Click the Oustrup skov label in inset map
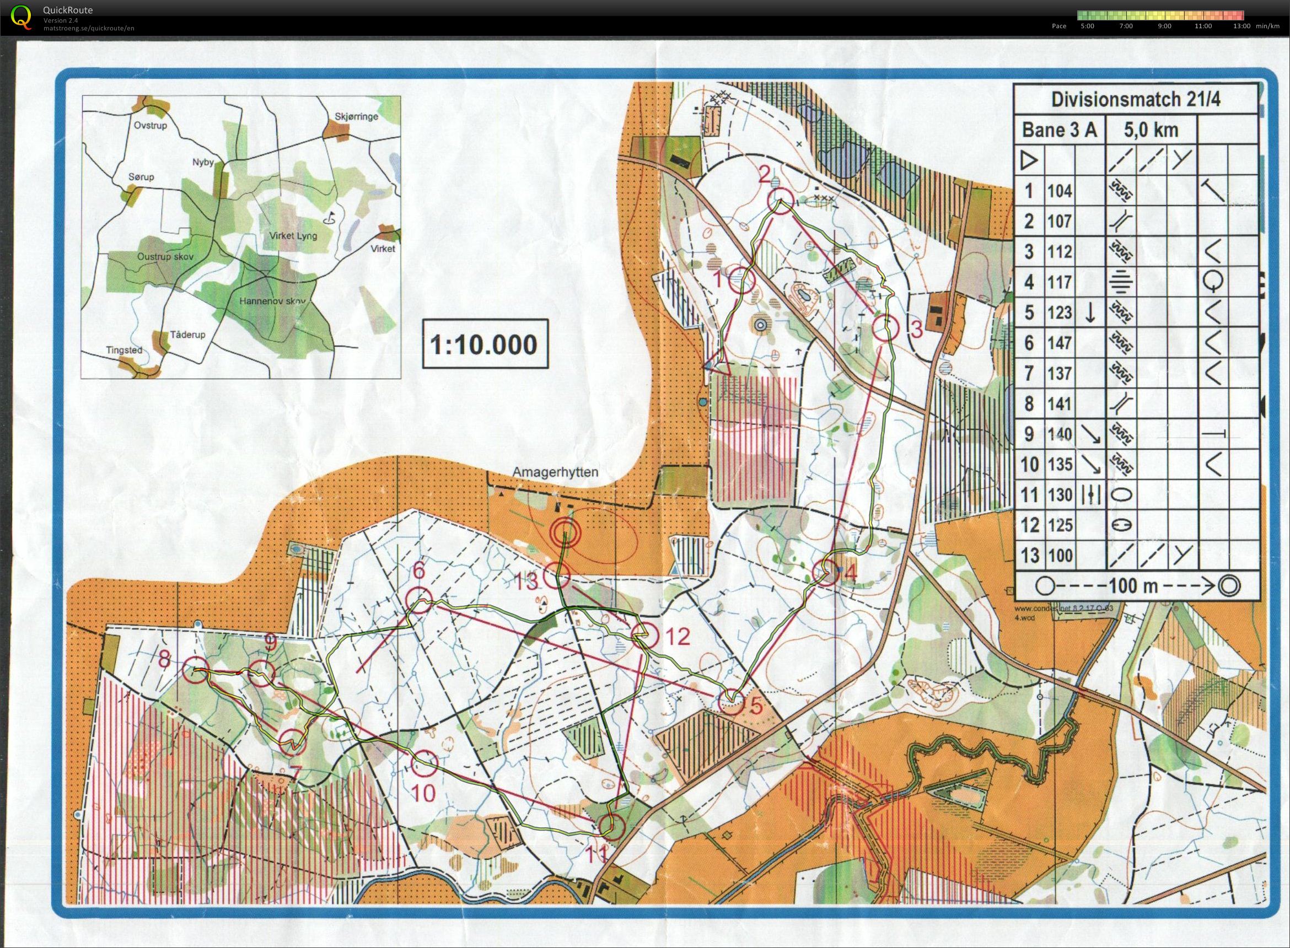The image size is (1290, 948). [x=165, y=257]
